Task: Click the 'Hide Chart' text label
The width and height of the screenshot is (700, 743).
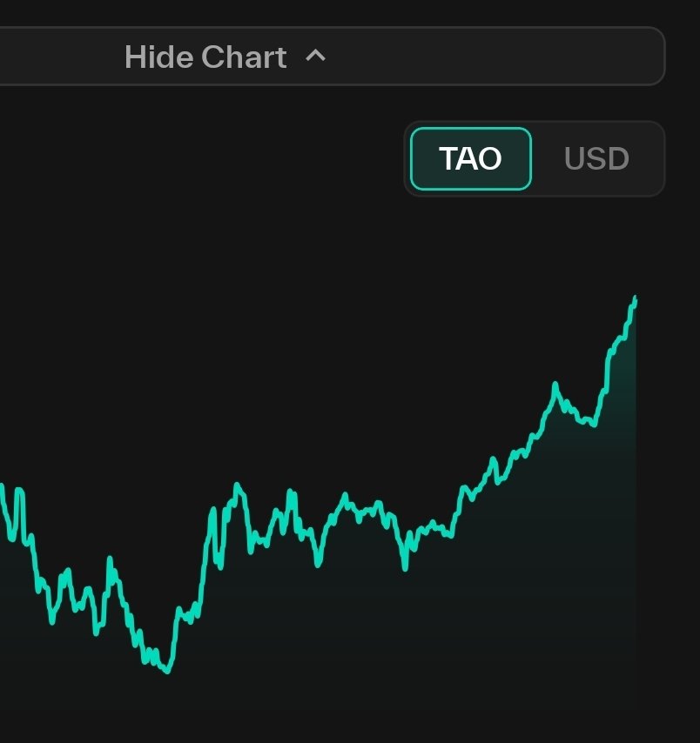Action: [205, 57]
